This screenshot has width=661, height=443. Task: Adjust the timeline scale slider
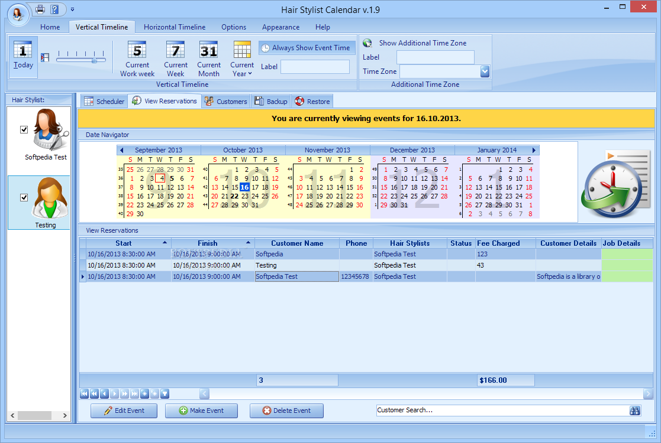pyautogui.click(x=93, y=60)
